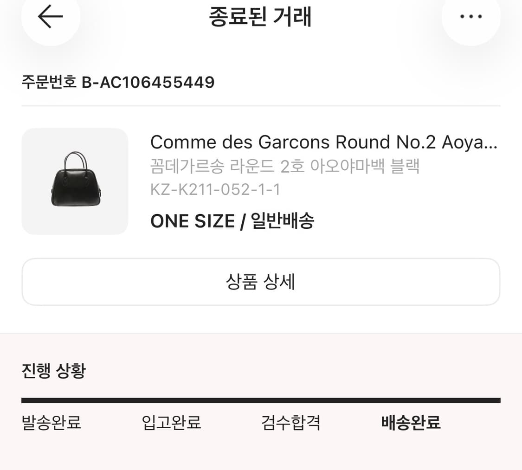Click the Comme des Garcons product title link
Viewport: 522px width, 470px height.
pos(324,142)
